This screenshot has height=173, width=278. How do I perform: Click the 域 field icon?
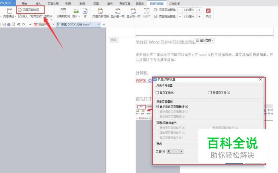point(85,11)
